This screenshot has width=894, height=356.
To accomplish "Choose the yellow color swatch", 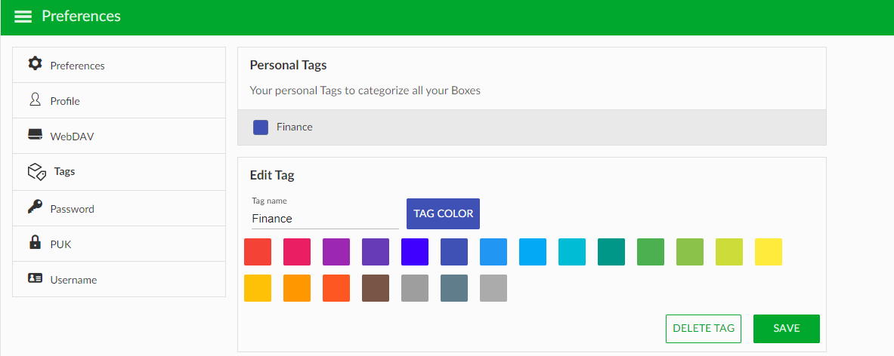I will [x=768, y=252].
